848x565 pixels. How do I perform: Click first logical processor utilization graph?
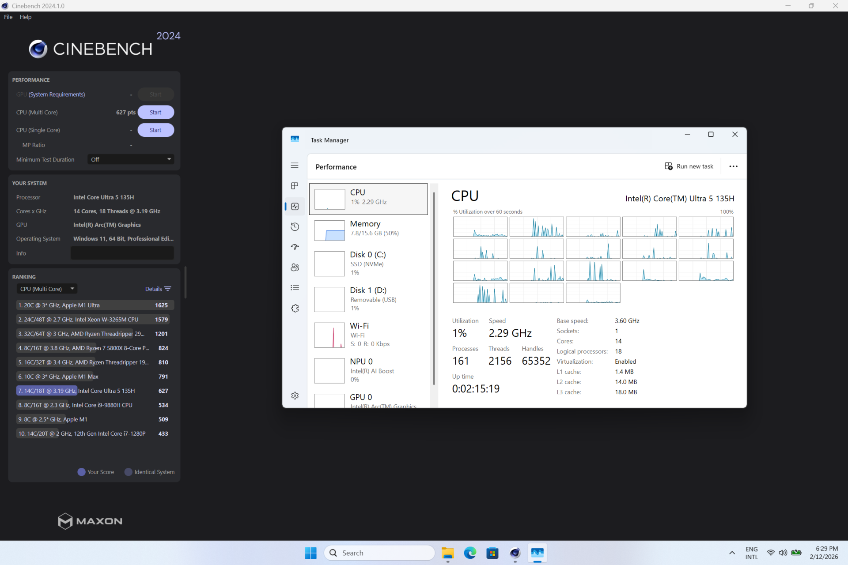(480, 227)
